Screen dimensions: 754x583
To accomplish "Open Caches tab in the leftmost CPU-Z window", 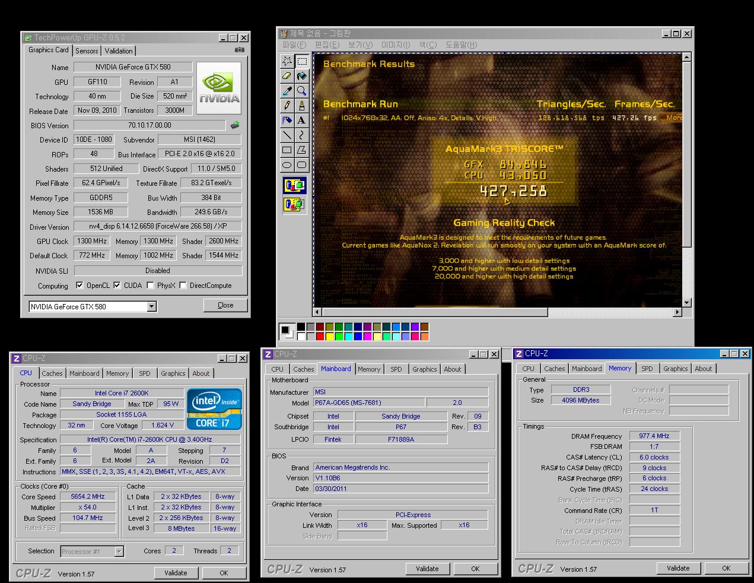I will pos(52,373).
